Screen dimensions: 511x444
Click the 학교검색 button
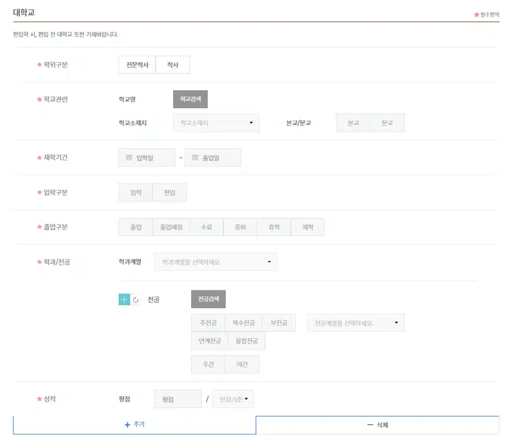(x=190, y=99)
